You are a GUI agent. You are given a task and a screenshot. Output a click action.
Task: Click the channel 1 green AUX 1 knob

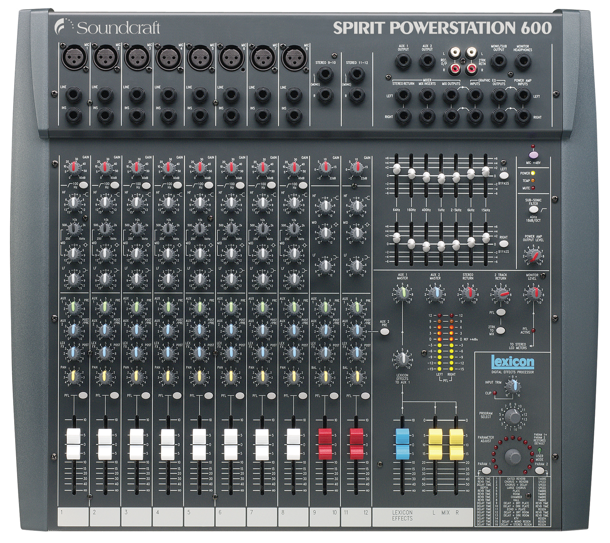(x=74, y=307)
